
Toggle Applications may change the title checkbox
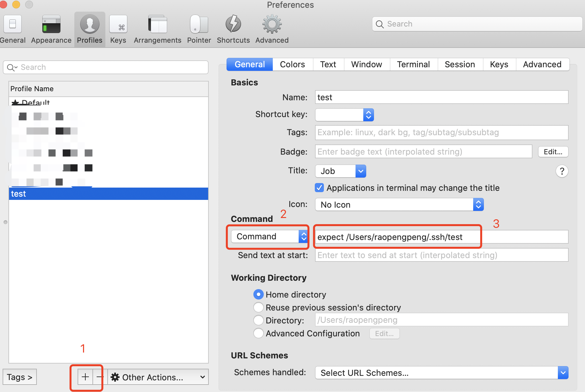coord(319,188)
